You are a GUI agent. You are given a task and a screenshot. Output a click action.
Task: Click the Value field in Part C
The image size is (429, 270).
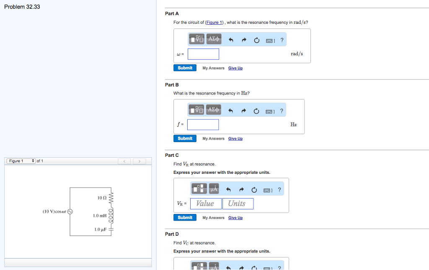pyautogui.click(x=206, y=204)
